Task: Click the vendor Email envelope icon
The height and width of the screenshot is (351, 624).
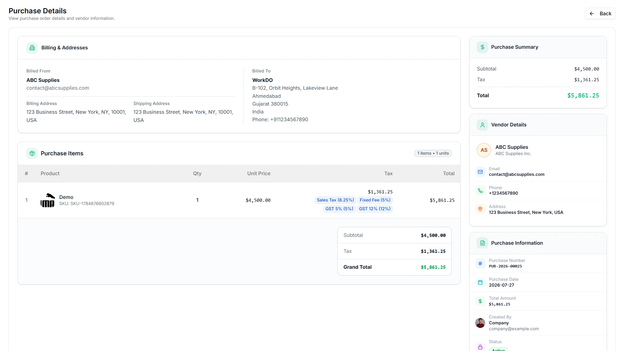Action: click(480, 172)
